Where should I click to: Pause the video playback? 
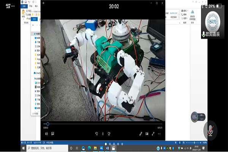(103, 134)
